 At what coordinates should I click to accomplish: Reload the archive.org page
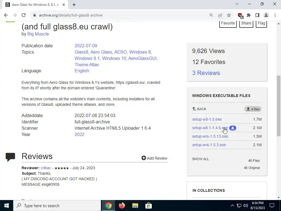point(24,15)
